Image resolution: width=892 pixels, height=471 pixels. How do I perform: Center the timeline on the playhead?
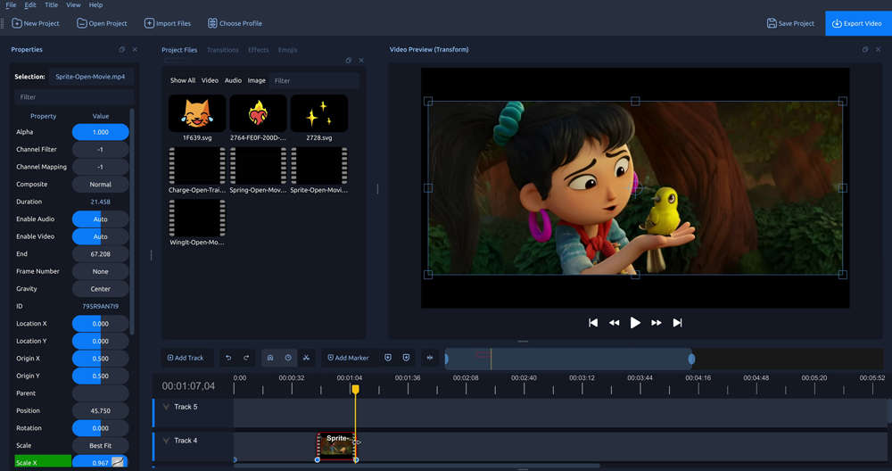(x=430, y=358)
